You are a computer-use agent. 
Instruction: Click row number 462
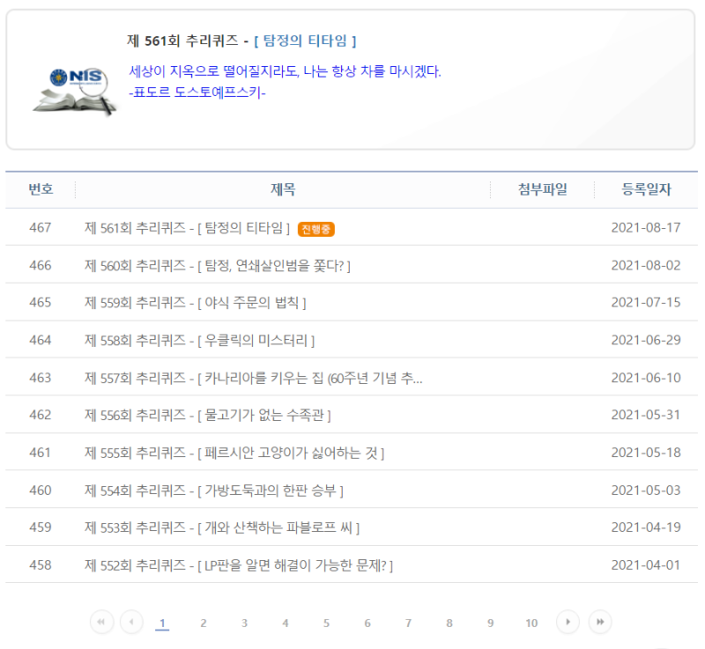(40, 415)
